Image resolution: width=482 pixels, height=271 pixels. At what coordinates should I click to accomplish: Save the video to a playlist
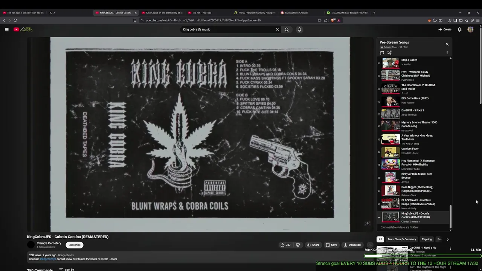tap(331, 245)
